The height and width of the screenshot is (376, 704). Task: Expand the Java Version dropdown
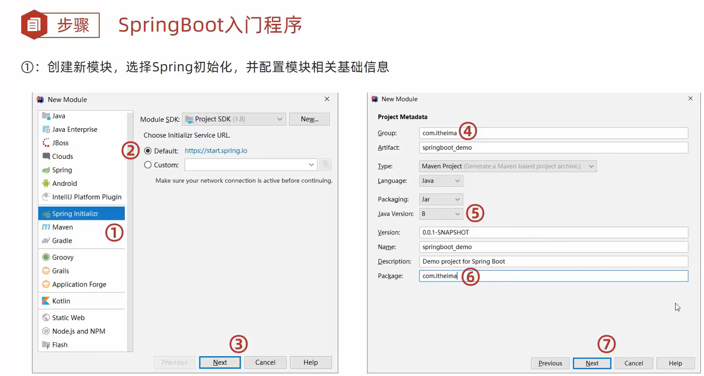coord(441,214)
